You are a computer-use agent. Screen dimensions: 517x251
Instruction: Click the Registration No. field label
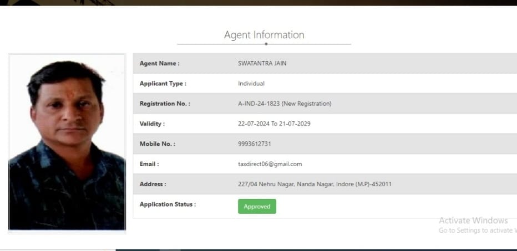click(165, 104)
